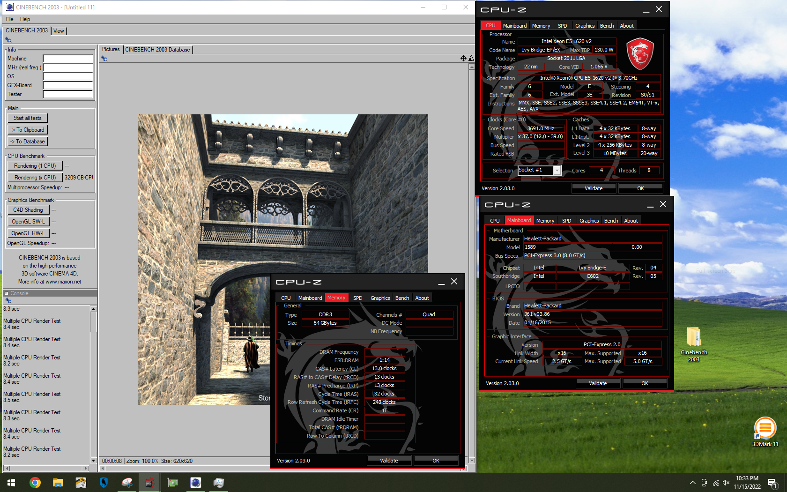
Task: Open Memory tab in top CPU-Z window
Action: tap(541, 26)
